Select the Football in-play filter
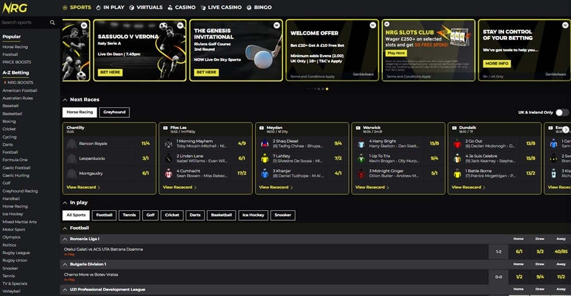571x296 pixels. click(x=104, y=215)
